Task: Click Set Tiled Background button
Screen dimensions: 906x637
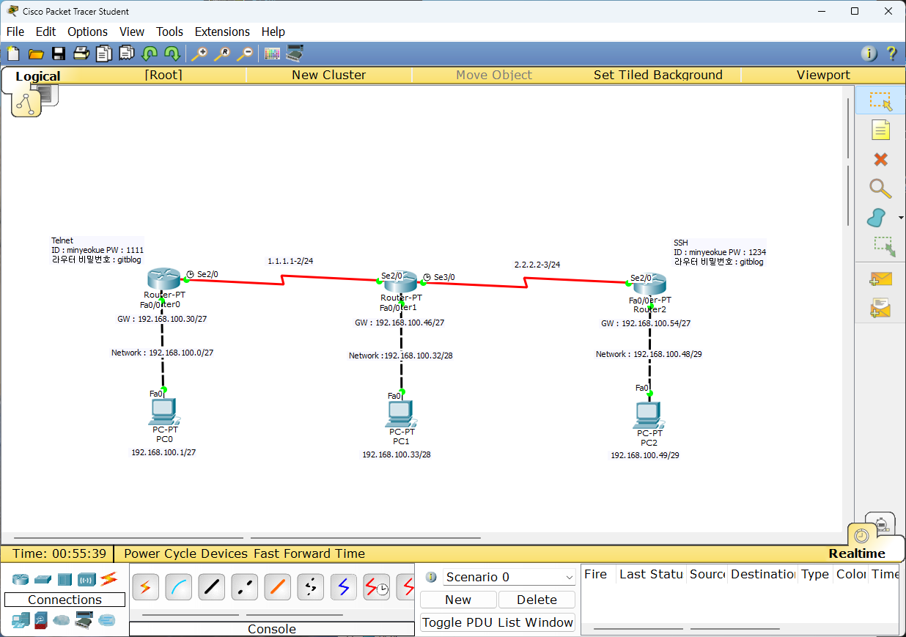Action: (658, 75)
